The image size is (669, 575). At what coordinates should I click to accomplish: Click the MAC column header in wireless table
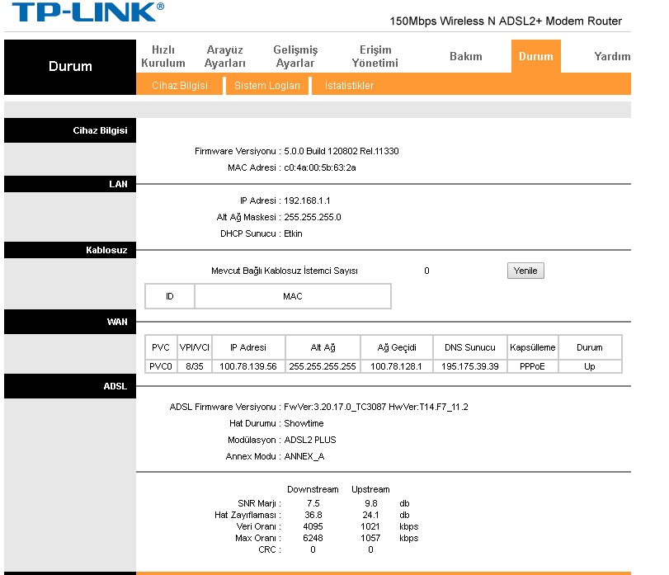[293, 296]
